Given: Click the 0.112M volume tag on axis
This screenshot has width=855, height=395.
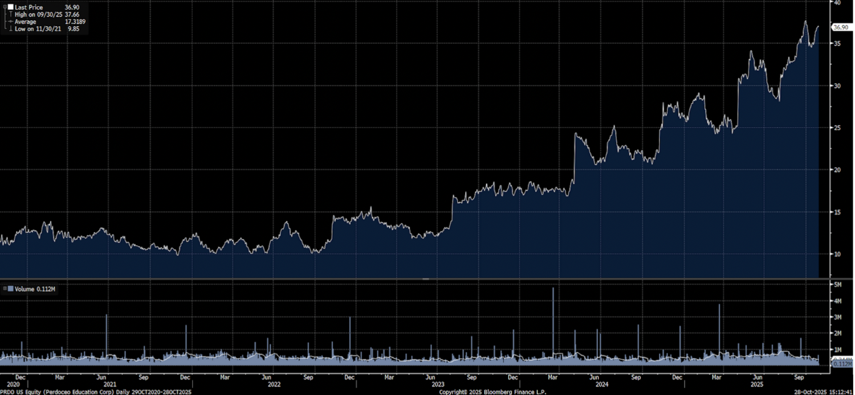Looking at the screenshot, I should [842, 363].
